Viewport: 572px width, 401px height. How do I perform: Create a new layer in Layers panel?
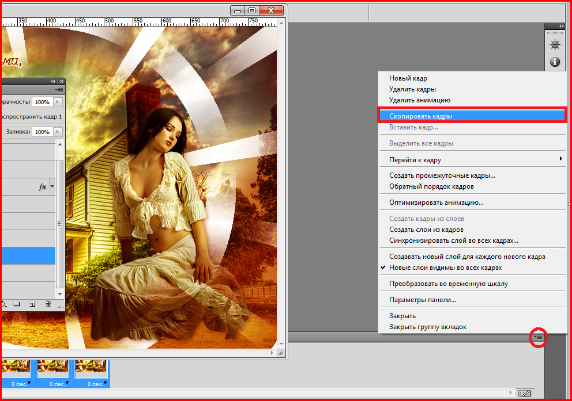[x=32, y=304]
